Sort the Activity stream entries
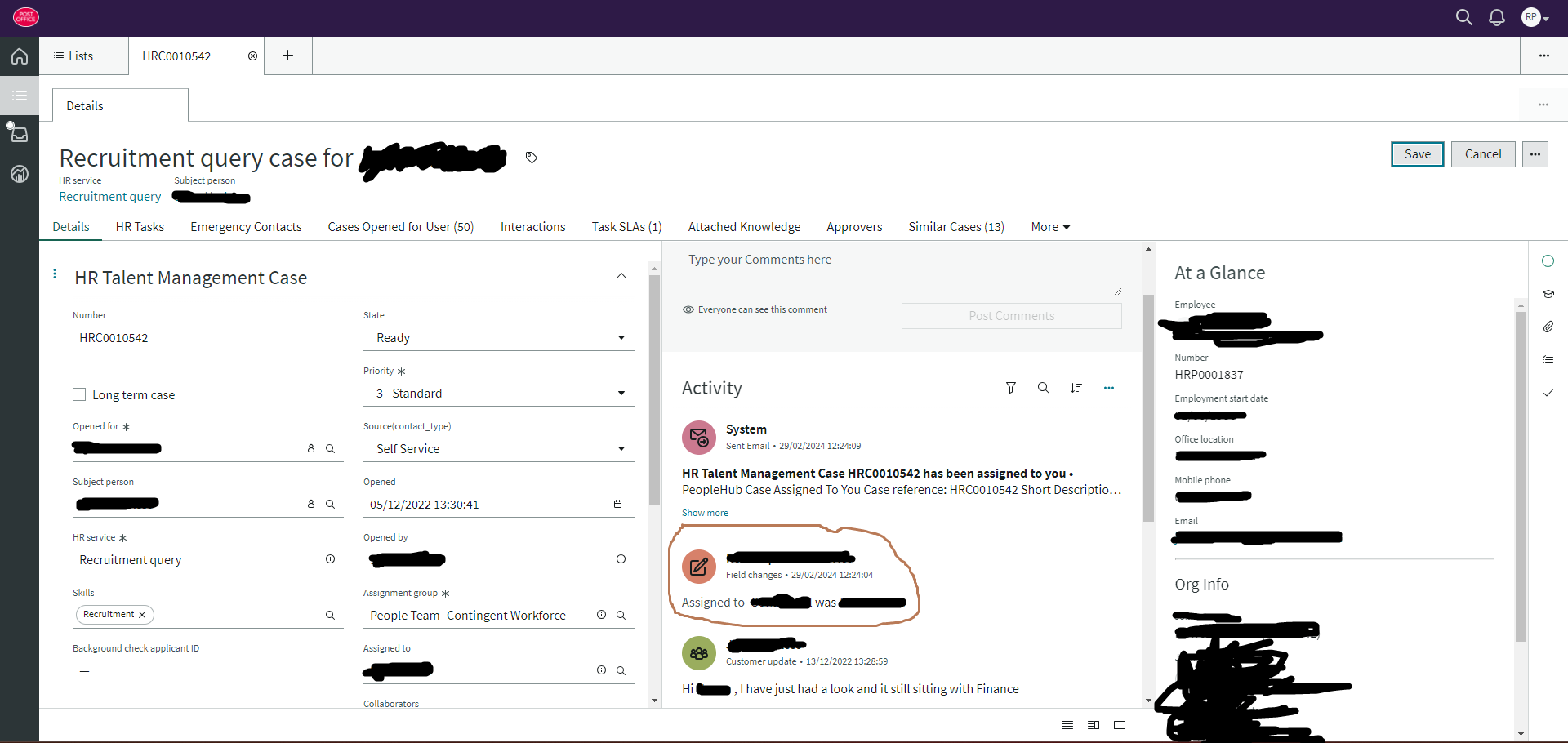This screenshot has width=1568, height=743. tap(1076, 388)
